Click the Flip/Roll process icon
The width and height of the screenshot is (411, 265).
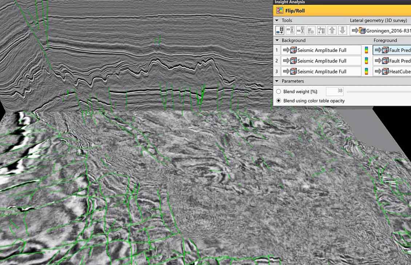(280, 11)
